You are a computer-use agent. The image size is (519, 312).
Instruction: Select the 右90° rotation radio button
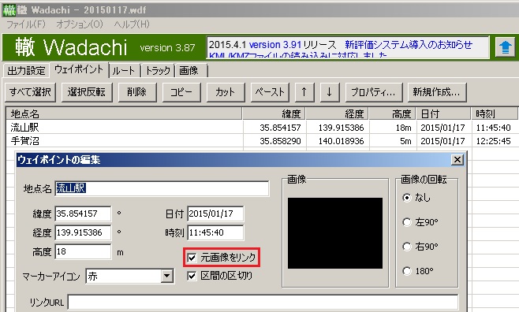(x=407, y=247)
